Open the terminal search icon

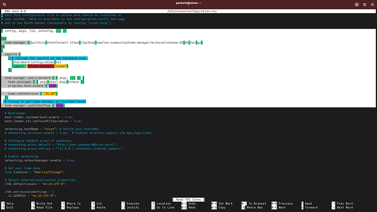(x=4, y=4)
